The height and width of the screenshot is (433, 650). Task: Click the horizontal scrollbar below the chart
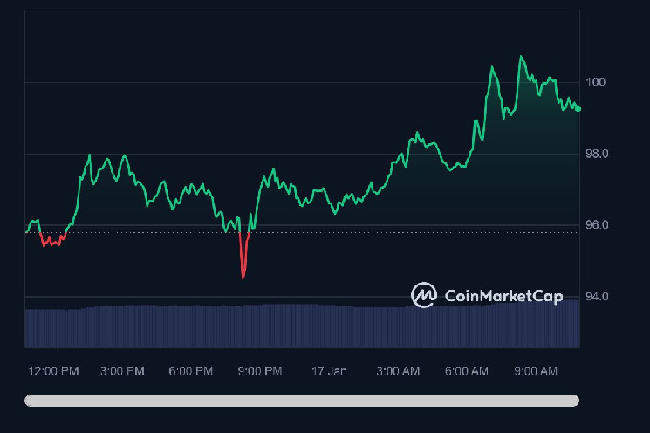(302, 401)
